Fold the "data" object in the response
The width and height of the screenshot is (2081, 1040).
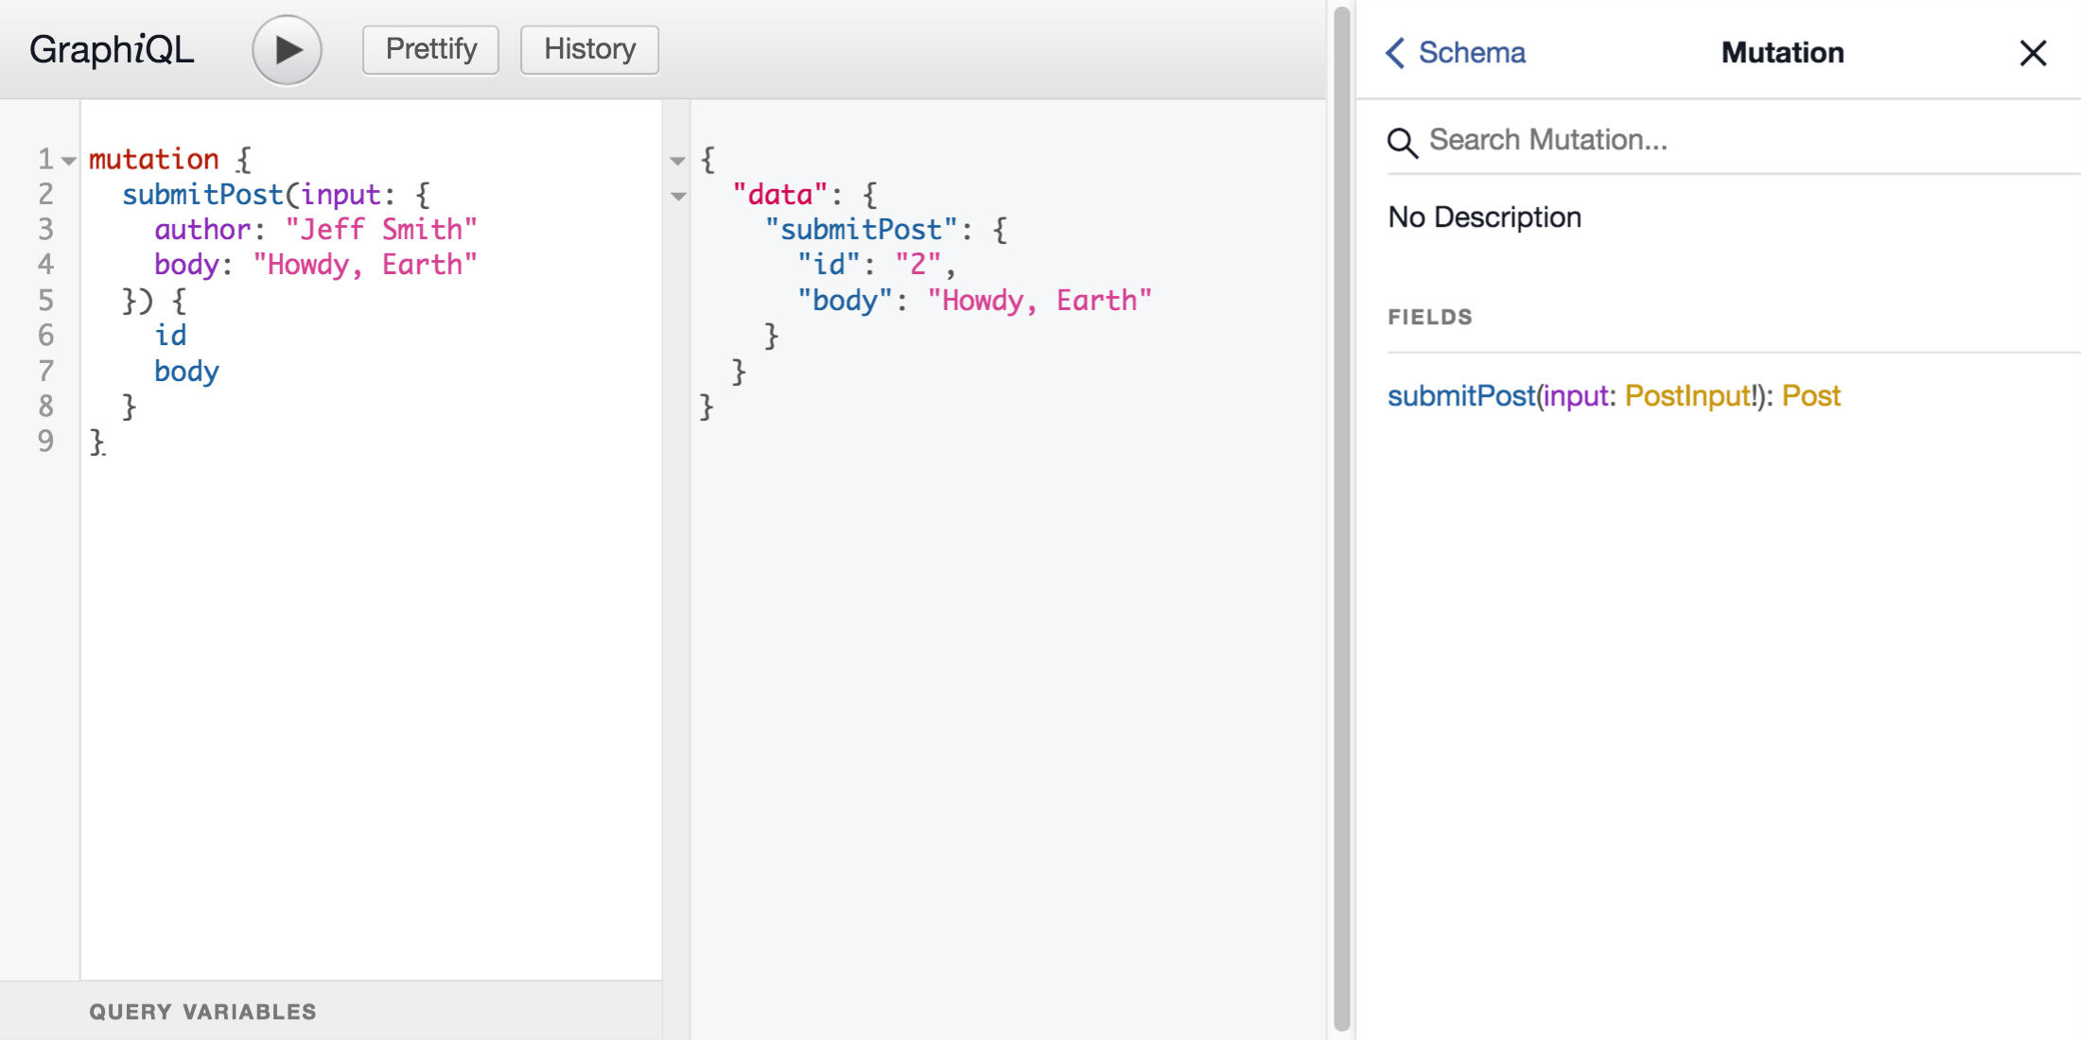point(678,197)
